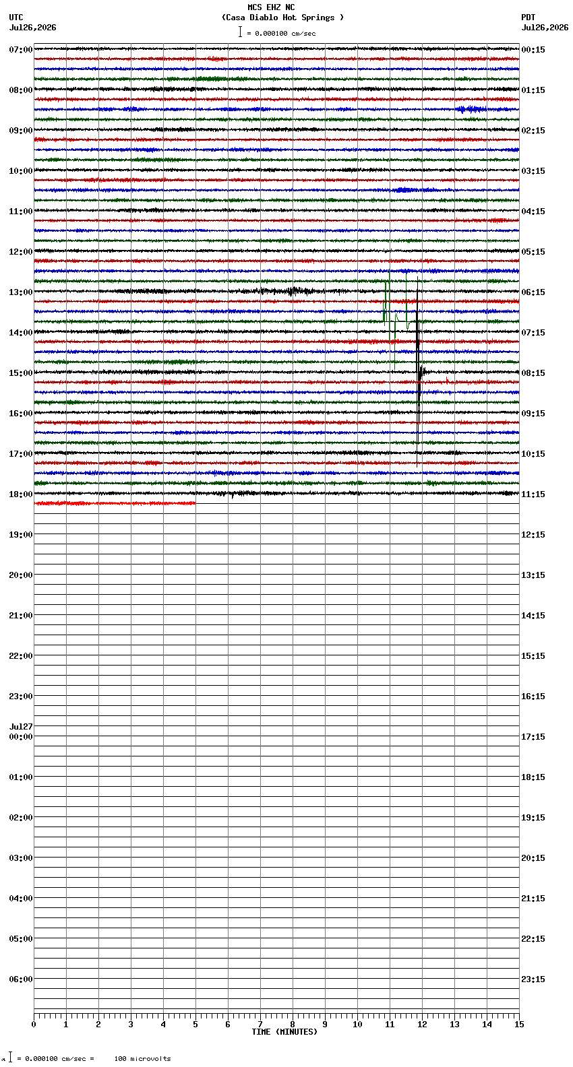
Task: Click the 22:00 UTC time label
Action: click(21, 656)
